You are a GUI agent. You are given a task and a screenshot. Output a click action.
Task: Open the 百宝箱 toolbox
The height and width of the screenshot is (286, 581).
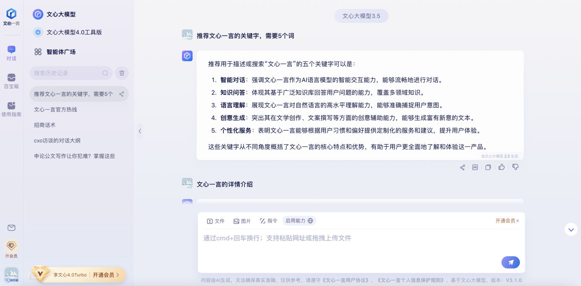tap(11, 81)
